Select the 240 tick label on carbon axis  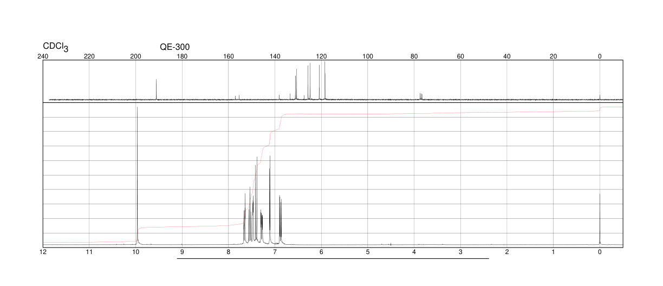pyautogui.click(x=43, y=56)
